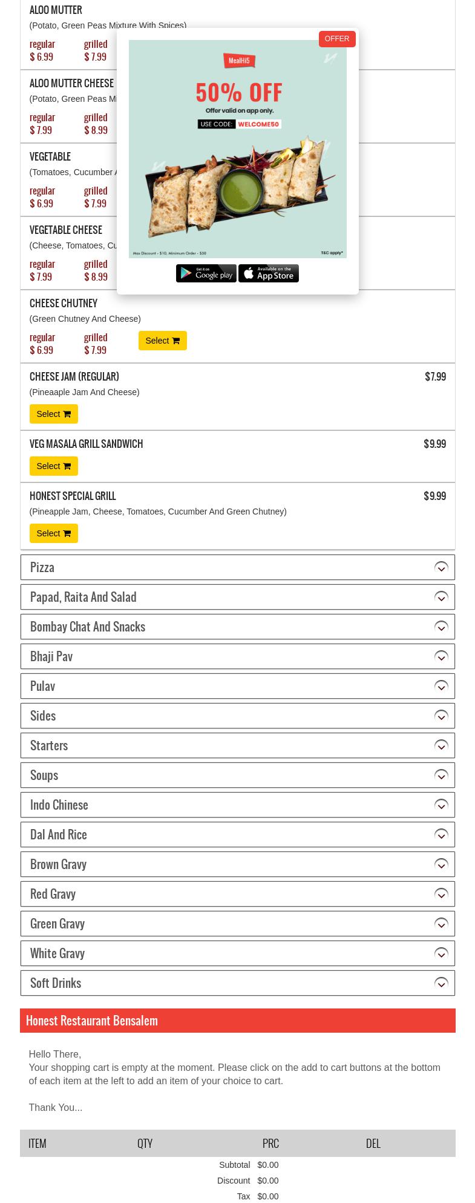This screenshot has height=1203, width=475.
Task: Open the App Store badge
Action: tap(269, 273)
